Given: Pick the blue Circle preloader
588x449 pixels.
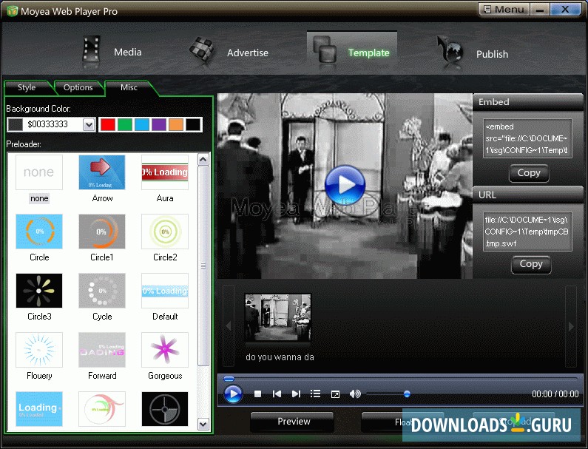Looking at the screenshot, I should (x=39, y=232).
